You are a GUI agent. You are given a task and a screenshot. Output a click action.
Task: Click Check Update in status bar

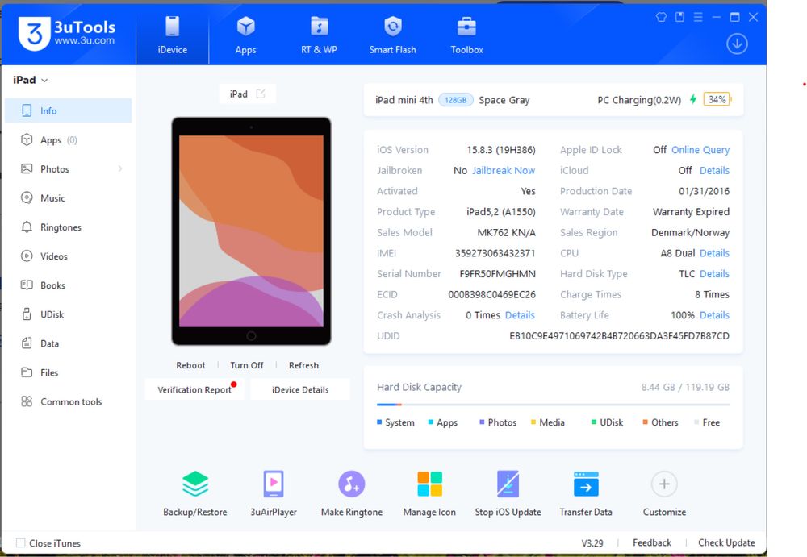pos(726,542)
